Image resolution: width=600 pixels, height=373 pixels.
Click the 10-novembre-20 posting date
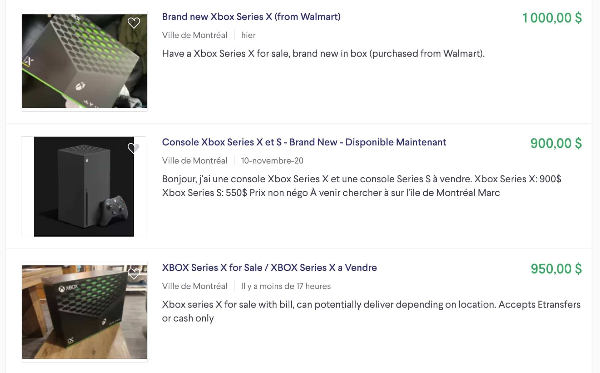[272, 161]
